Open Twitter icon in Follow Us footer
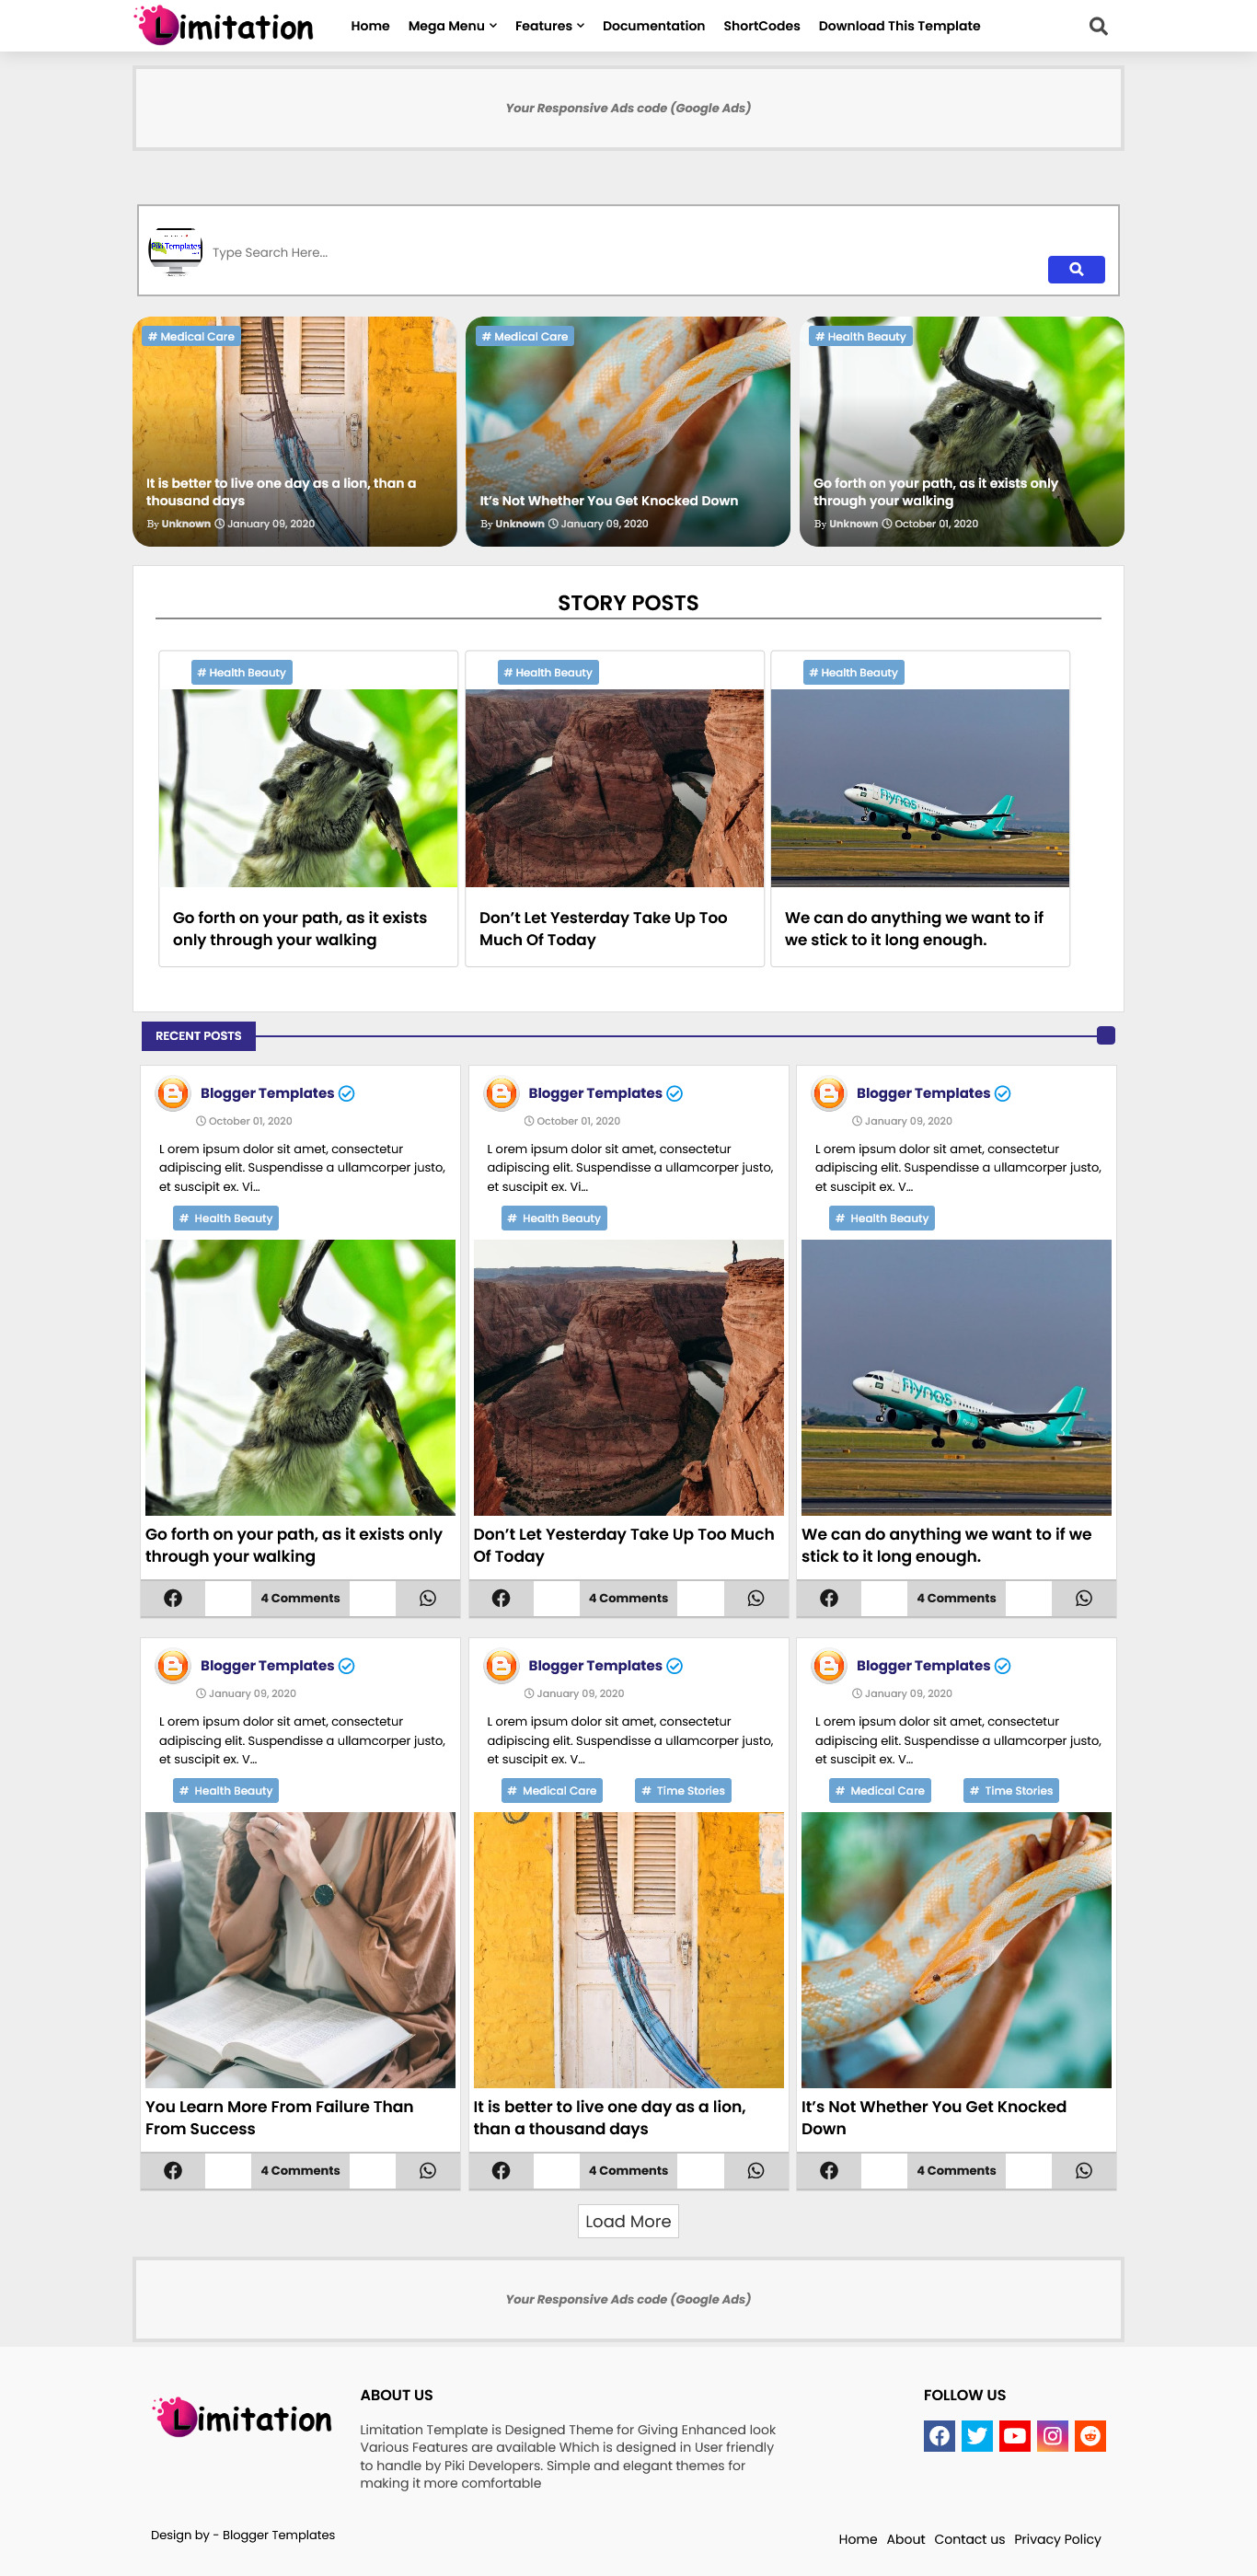1257x2576 pixels. [977, 2436]
